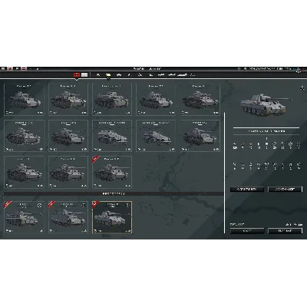Confirm with the Purchase button
307x307 pixels.
pyautogui.click(x=285, y=231)
